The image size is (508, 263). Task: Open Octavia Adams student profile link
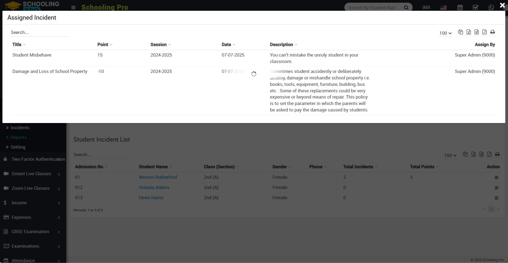[x=154, y=187]
